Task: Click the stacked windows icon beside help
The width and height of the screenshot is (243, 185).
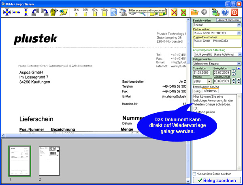Action: [x=215, y=13]
